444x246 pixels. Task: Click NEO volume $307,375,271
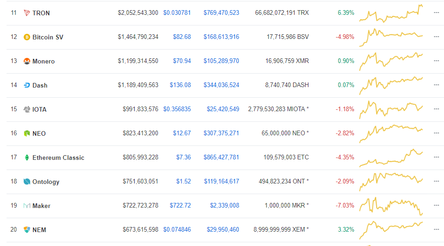click(221, 133)
